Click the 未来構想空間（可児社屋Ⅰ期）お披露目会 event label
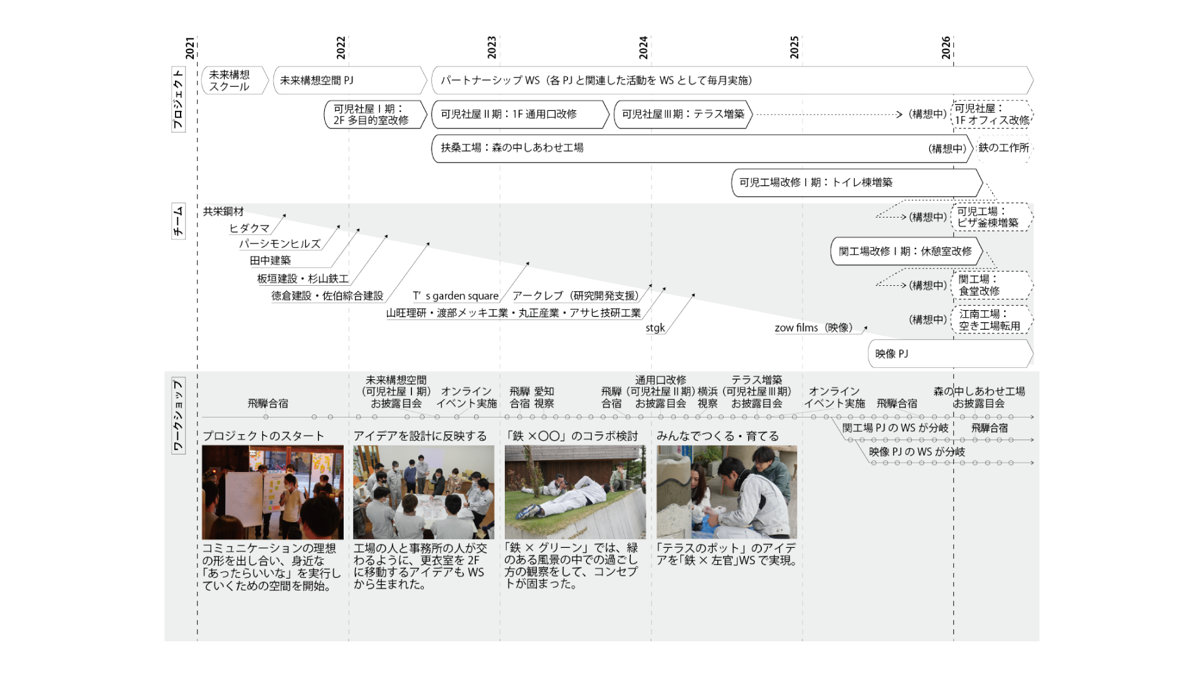The width and height of the screenshot is (1204, 677). click(x=396, y=392)
